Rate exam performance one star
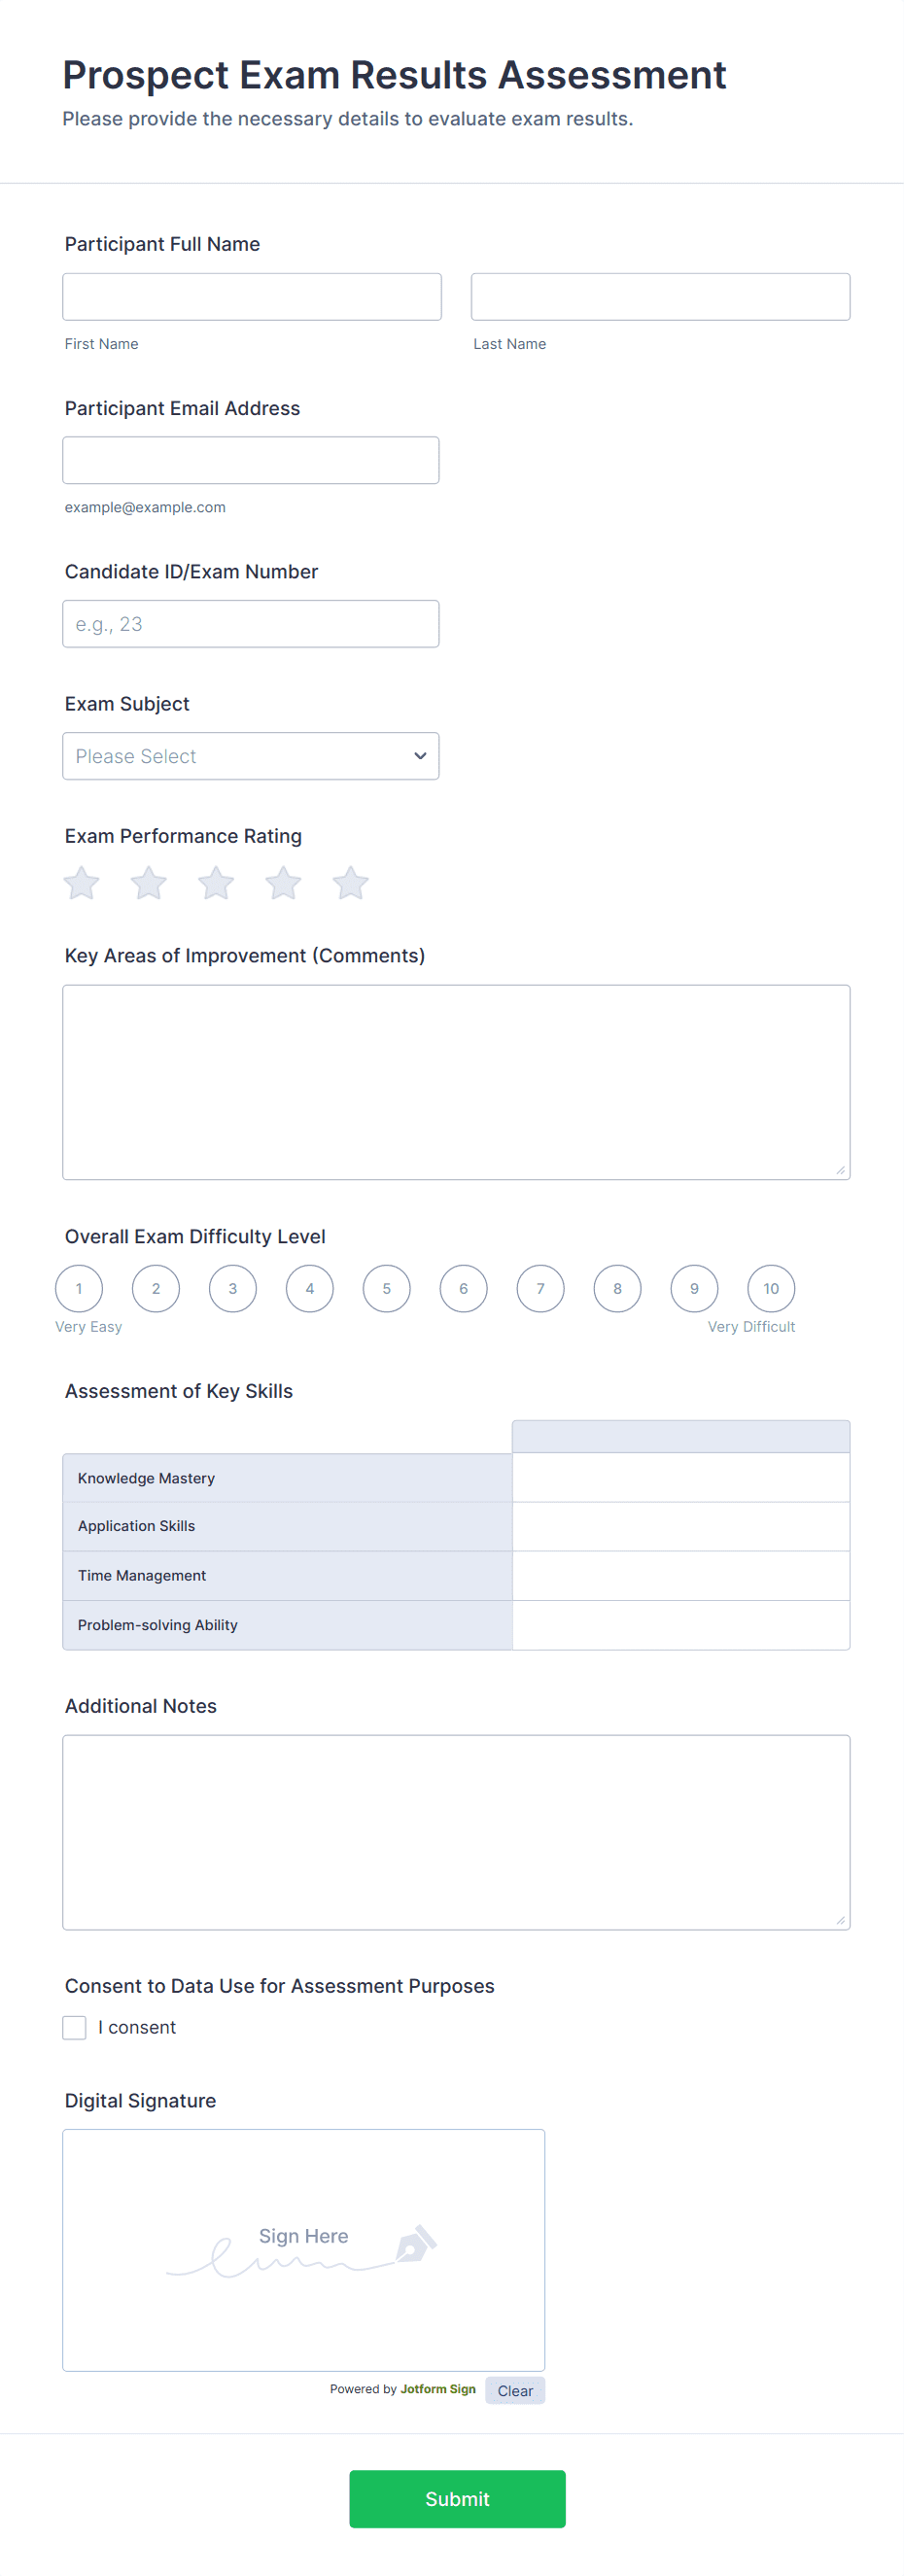The image size is (904, 2576). [81, 883]
